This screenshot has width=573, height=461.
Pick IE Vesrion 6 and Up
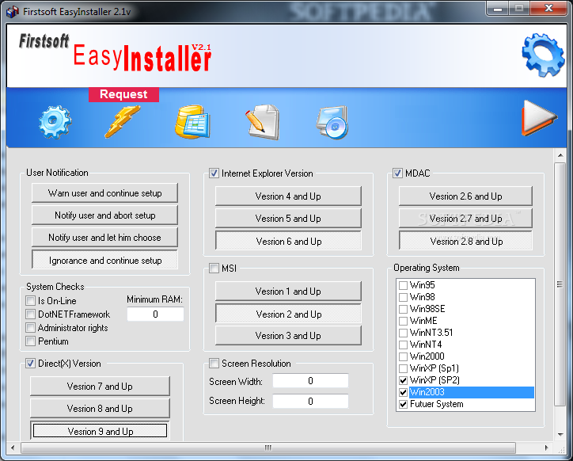pos(288,241)
